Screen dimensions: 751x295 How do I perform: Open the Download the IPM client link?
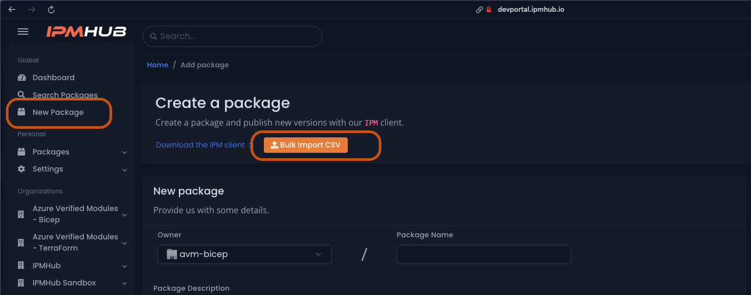[x=200, y=145]
